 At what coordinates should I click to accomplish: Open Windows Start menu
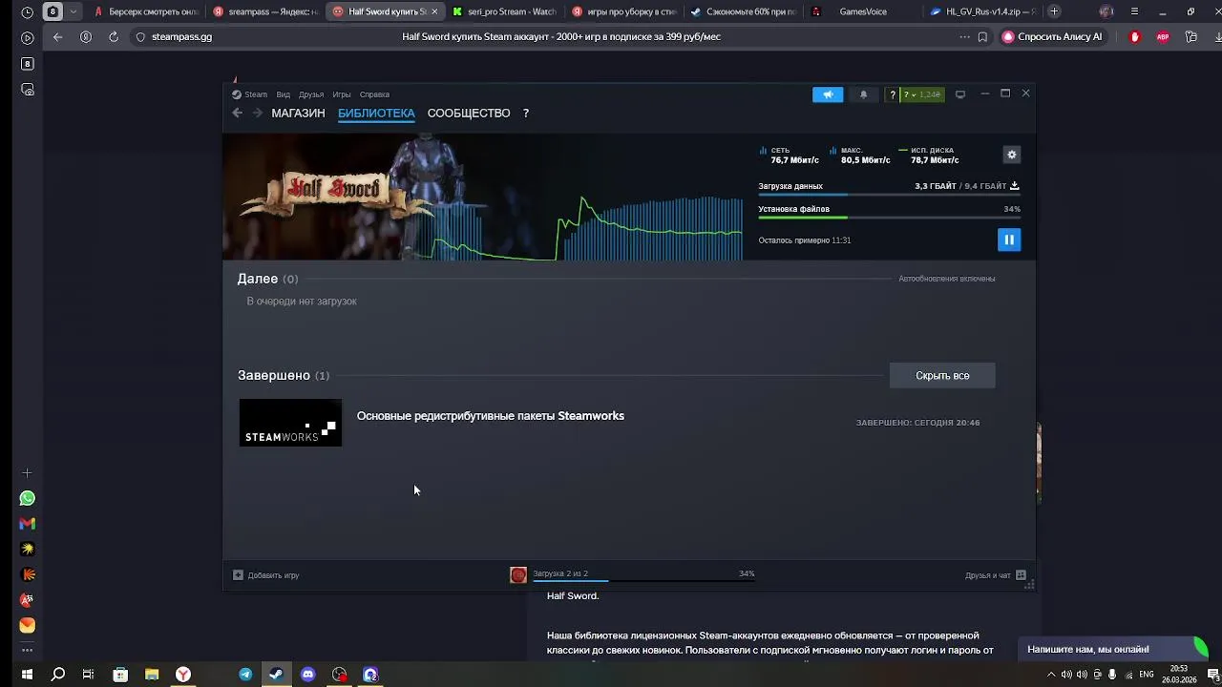click(27, 675)
